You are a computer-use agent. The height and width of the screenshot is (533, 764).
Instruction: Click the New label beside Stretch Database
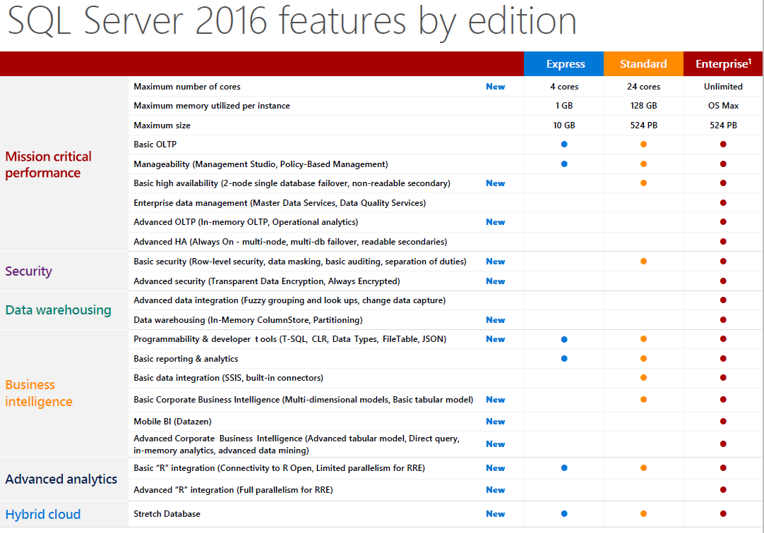point(495,514)
